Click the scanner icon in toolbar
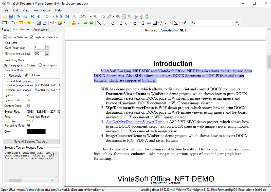 (x=18, y=16)
